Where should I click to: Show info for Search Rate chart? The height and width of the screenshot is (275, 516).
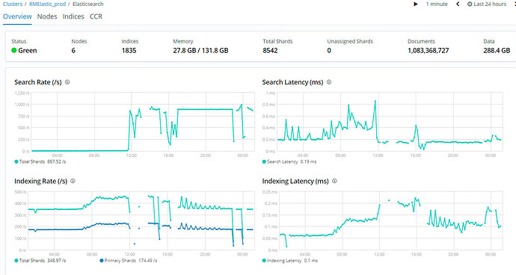coord(67,82)
